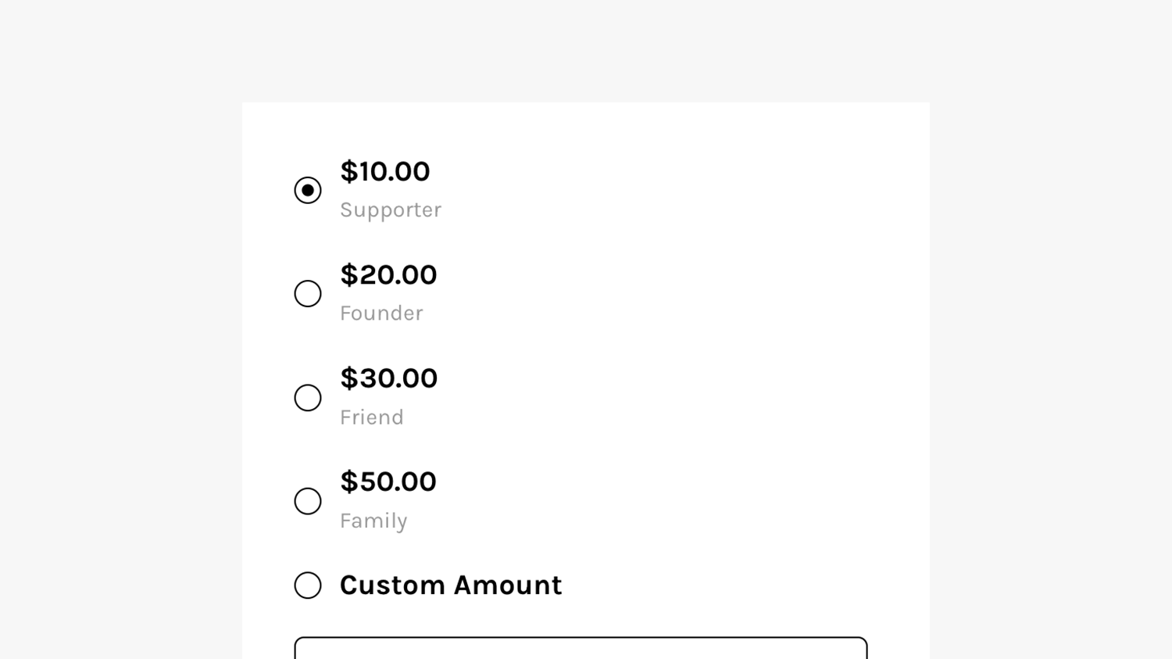Click the Family tier name text
Image resolution: width=1172 pixels, height=659 pixels.
point(373,521)
